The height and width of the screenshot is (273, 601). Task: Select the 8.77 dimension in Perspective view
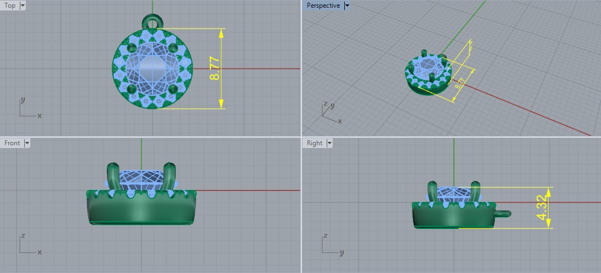coord(459,84)
